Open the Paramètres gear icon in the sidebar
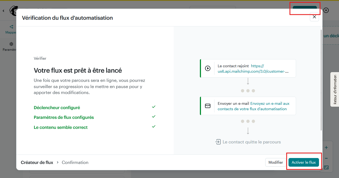Image resolution: width=339 pixels, height=178 pixels. coord(11,44)
